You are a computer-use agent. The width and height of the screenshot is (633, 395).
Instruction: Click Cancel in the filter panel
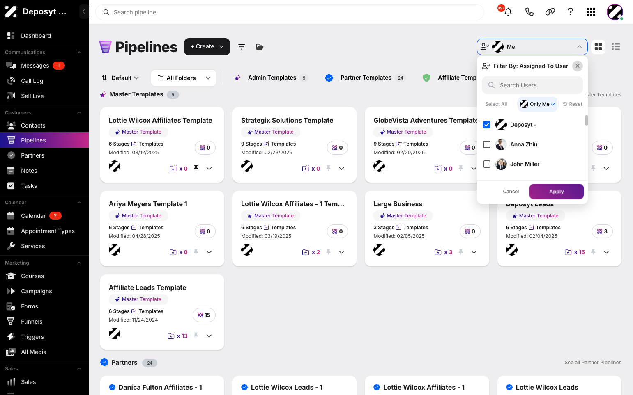click(511, 192)
